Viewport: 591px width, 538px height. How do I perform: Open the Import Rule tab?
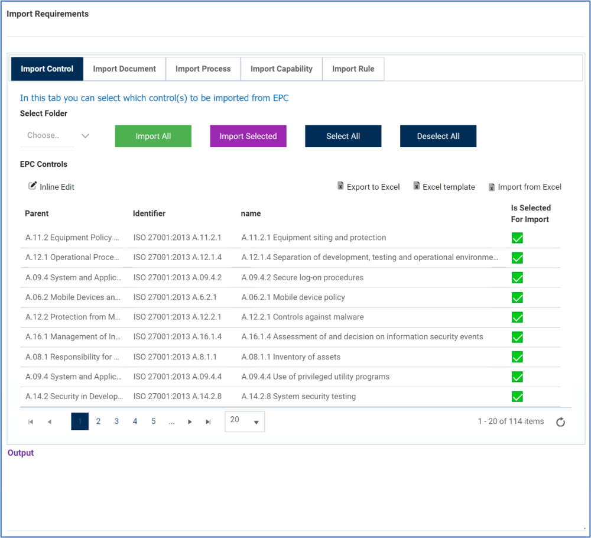353,69
